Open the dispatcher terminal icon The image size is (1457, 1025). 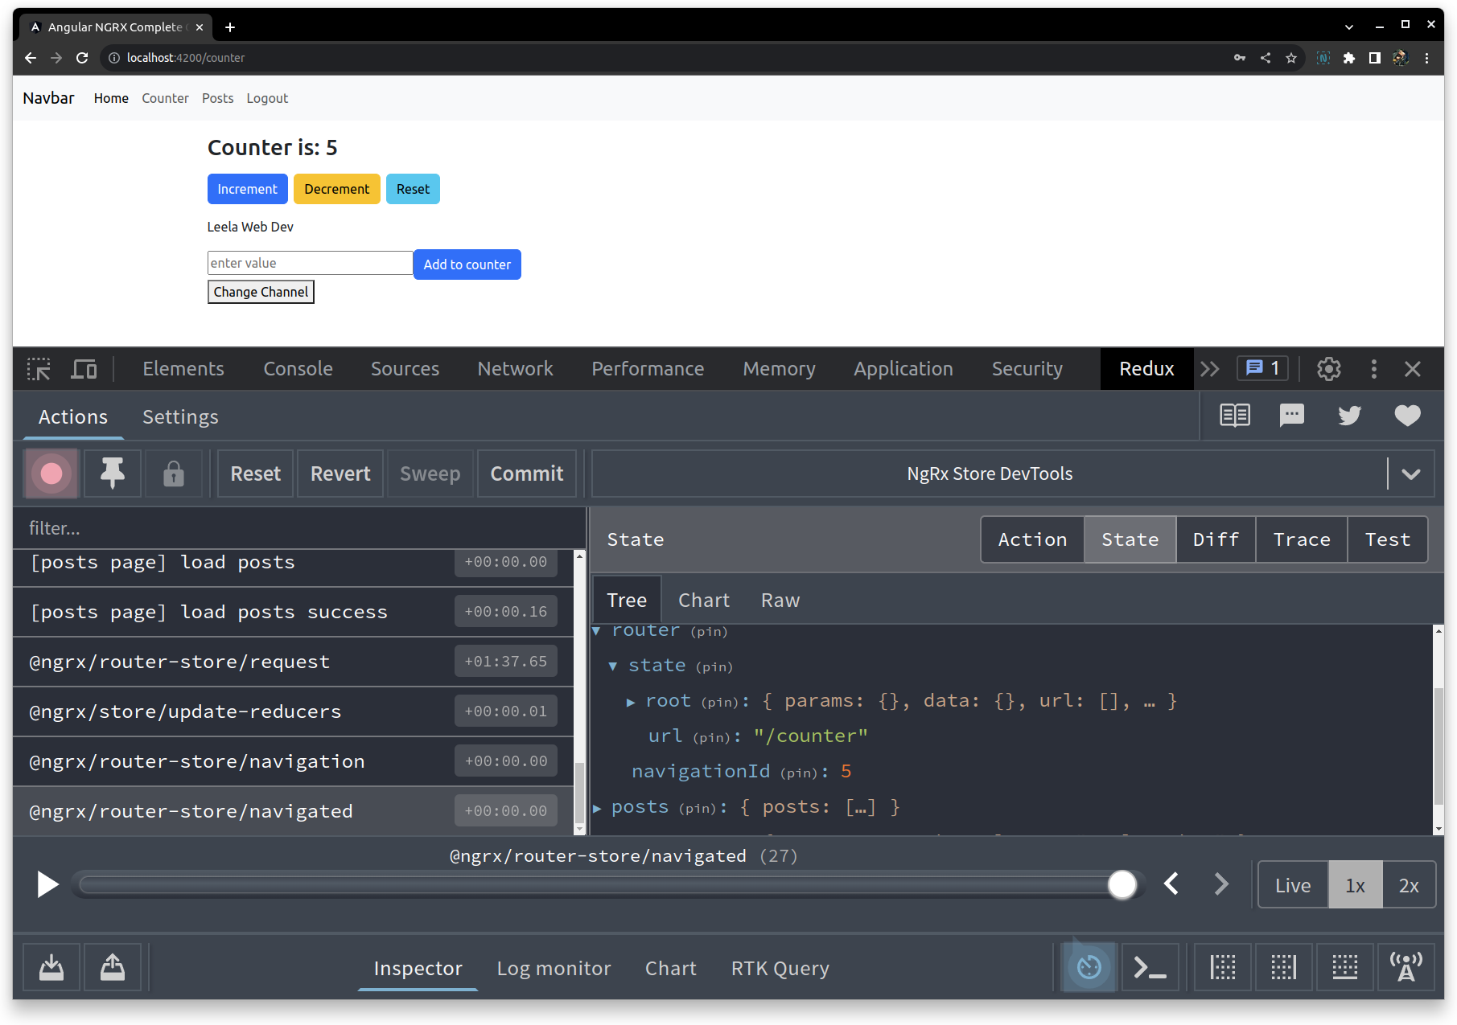(1150, 967)
